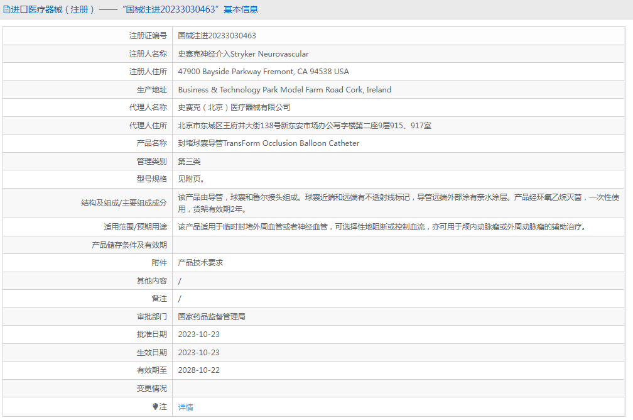This screenshot has height=420, width=633.
Task: Click the 其他内容 label
Action: tap(151, 280)
